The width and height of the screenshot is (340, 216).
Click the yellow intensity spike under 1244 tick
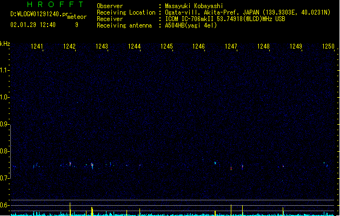[x=139, y=212]
